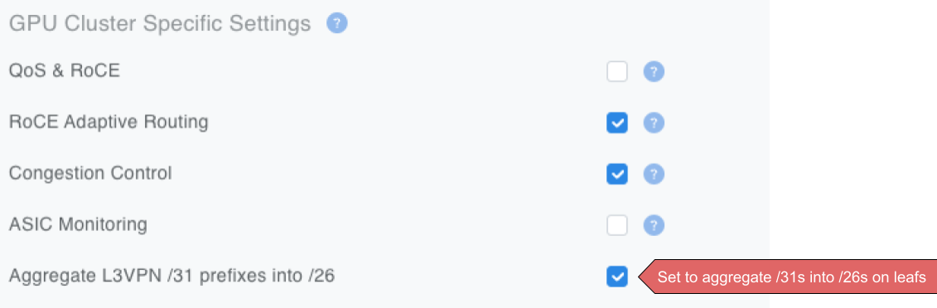Click help icon next to ASIC Monitoring
Viewport: 937px width, 308px height.
tap(654, 226)
